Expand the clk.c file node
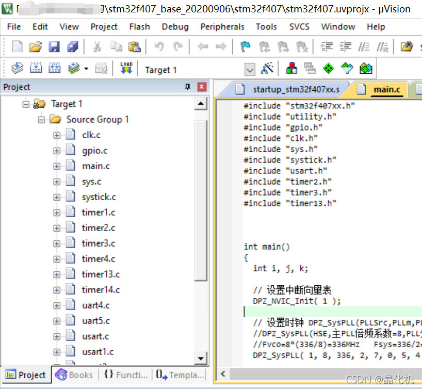422x389 pixels. (x=57, y=135)
